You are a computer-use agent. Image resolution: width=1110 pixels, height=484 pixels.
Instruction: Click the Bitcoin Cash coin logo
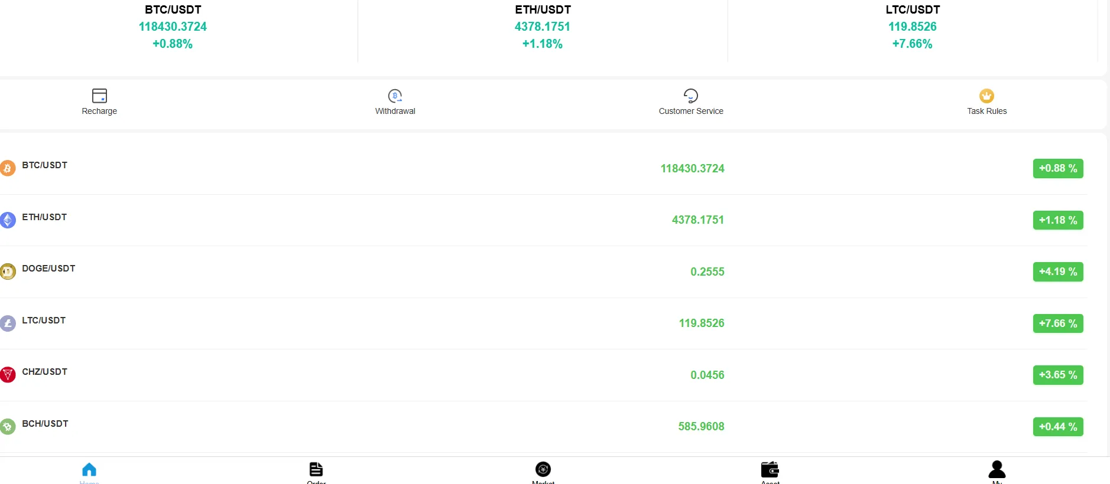[8, 427]
